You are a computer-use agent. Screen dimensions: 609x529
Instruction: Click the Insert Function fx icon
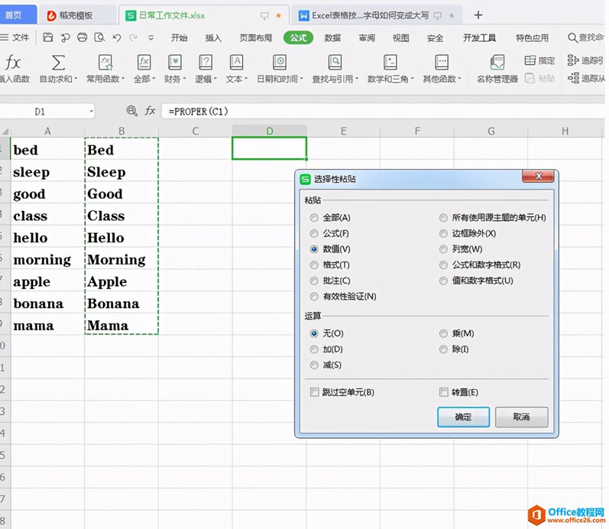[13, 62]
